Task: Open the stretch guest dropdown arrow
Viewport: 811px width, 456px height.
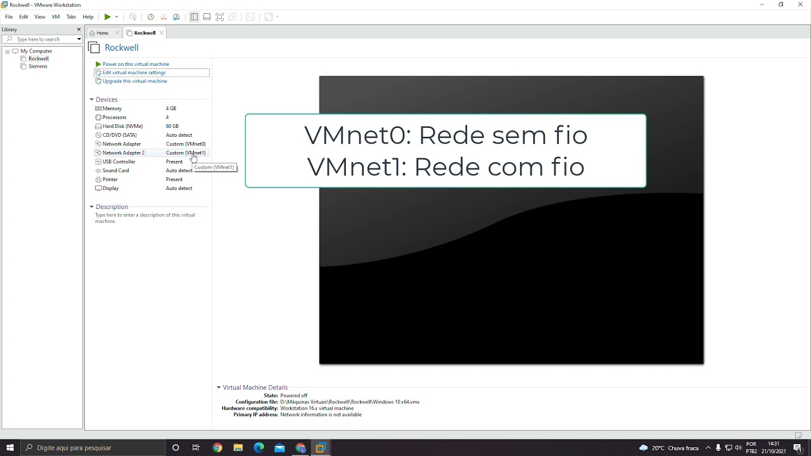Action: 278,17
